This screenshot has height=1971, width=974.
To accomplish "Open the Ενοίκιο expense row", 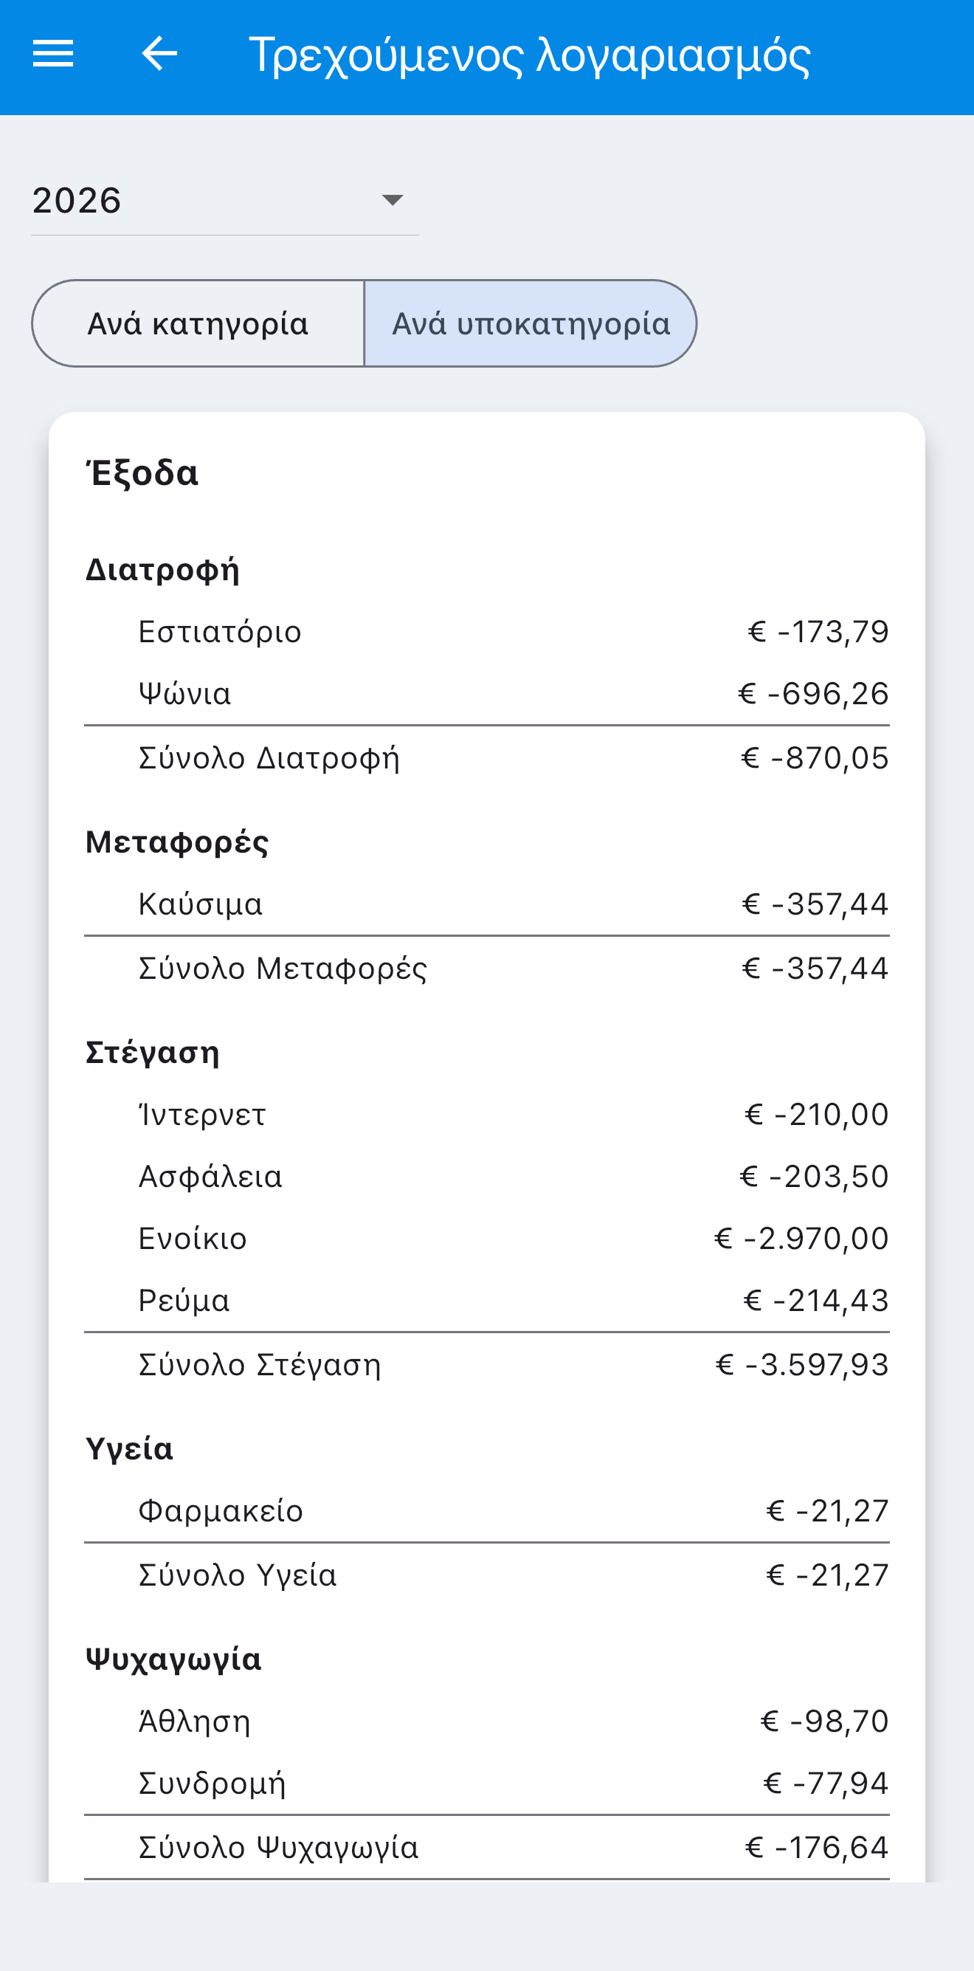I will pos(487,1239).
